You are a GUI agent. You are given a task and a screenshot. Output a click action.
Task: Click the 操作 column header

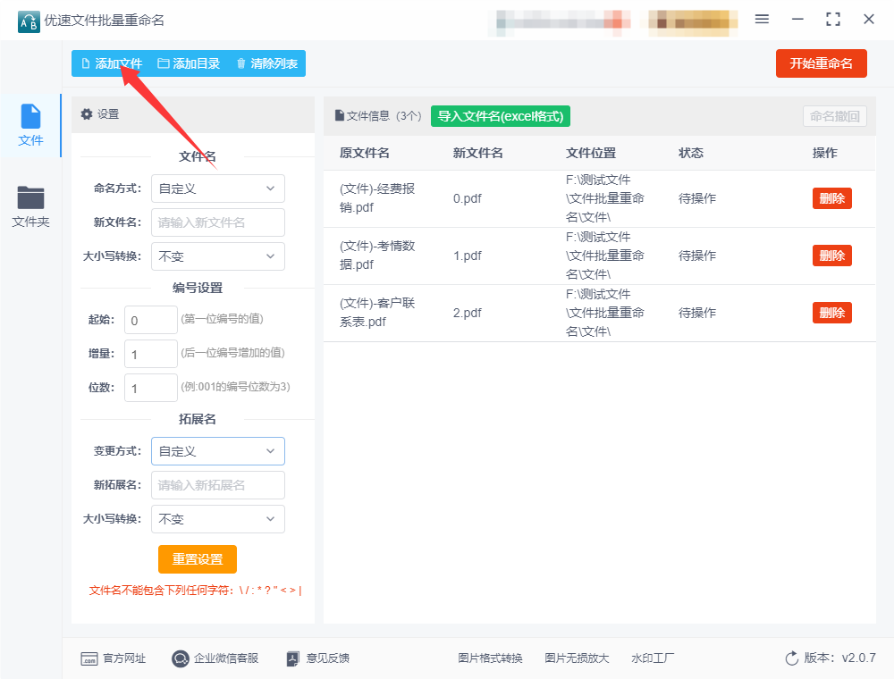tap(824, 153)
